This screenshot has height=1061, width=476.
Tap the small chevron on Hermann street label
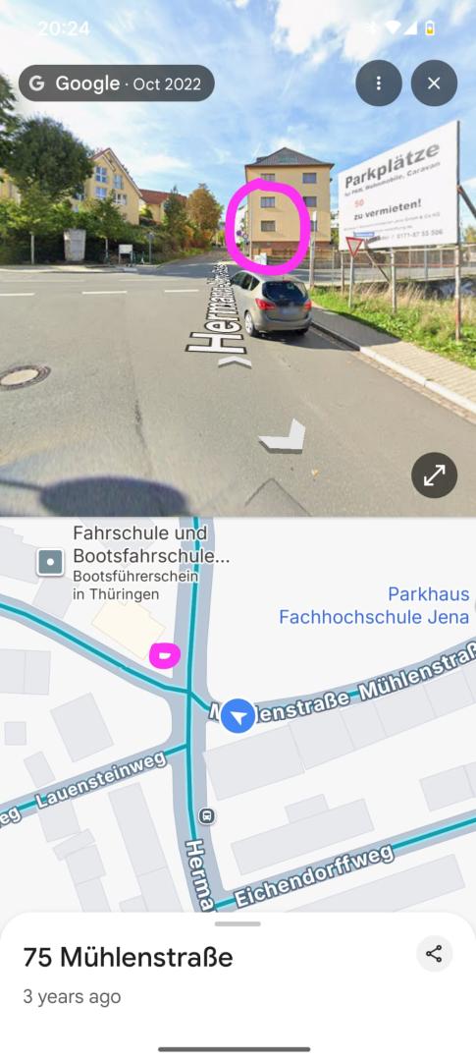(235, 363)
